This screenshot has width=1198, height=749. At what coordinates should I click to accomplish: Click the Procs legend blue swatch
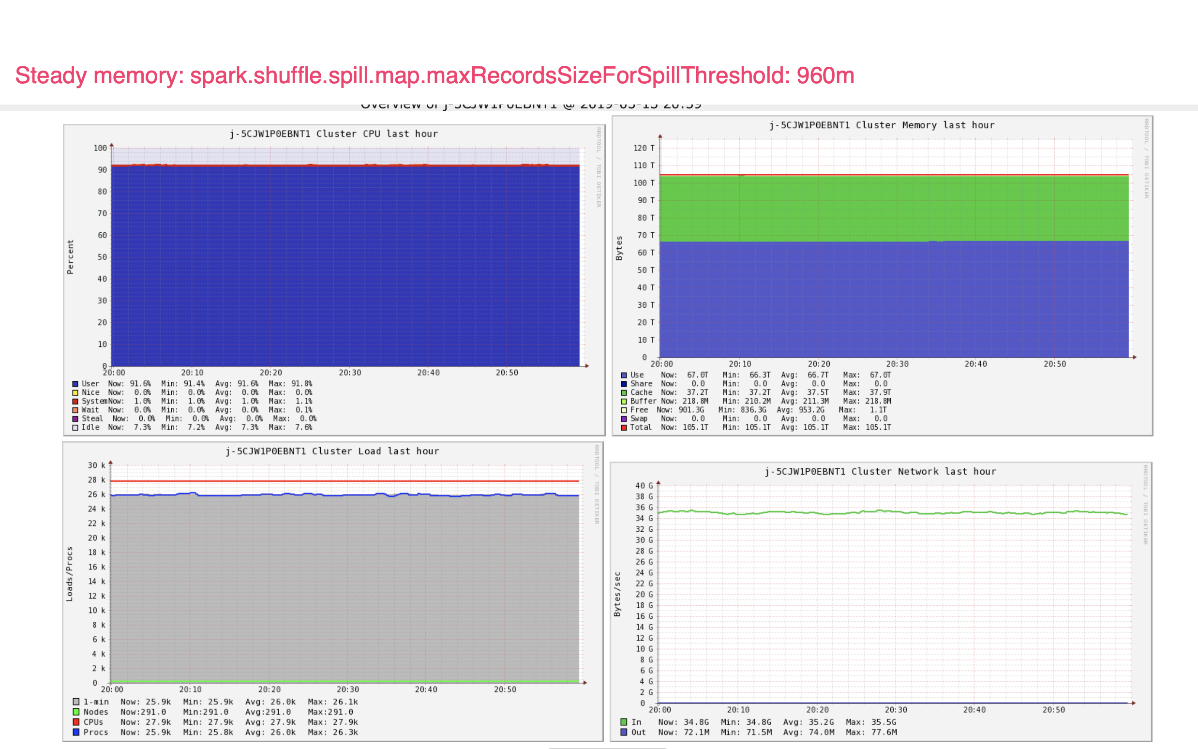click(76, 732)
